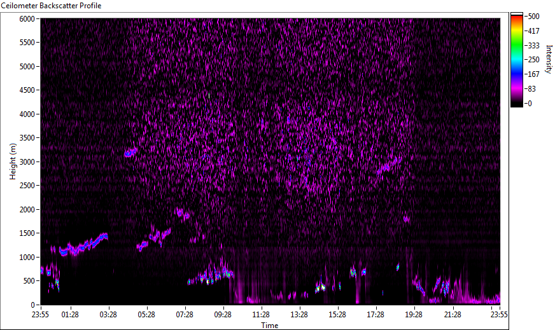Click the 17:28 time axis label
Image resolution: width=555 pixels, height=330 pixels.
coord(376,315)
